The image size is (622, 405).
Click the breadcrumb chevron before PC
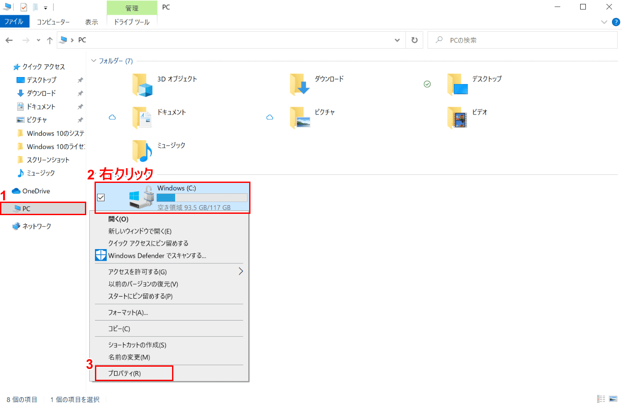pyautogui.click(x=72, y=40)
